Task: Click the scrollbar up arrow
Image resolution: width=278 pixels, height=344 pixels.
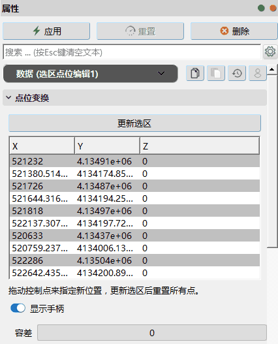Action: [x=272, y=69]
